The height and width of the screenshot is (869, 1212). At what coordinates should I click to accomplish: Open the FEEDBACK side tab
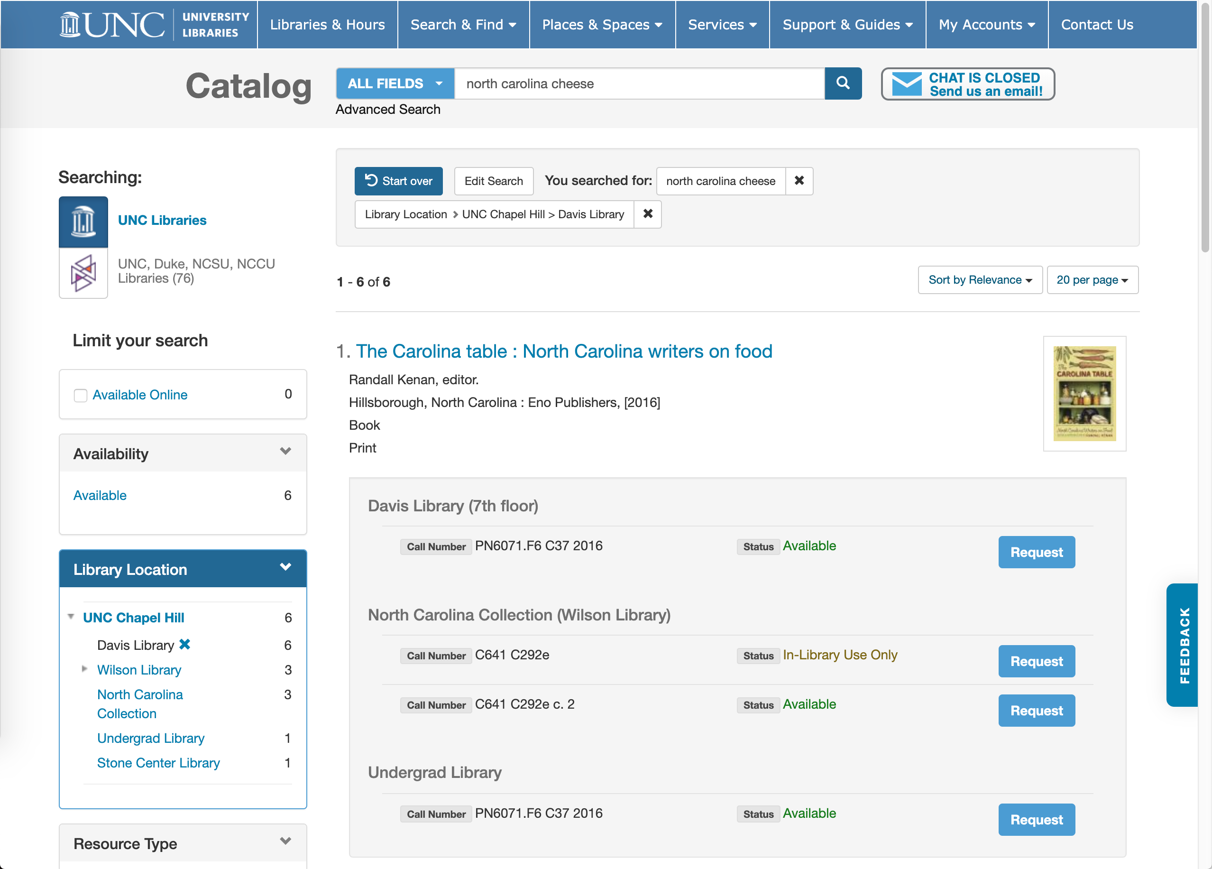click(1183, 645)
